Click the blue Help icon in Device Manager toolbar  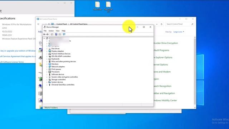(x=56, y=34)
